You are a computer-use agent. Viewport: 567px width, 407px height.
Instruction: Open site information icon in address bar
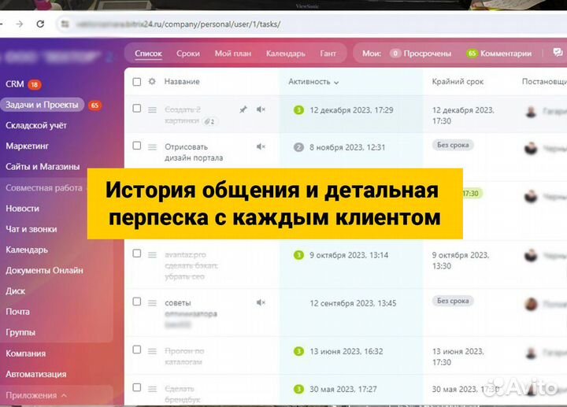pyautogui.click(x=65, y=24)
